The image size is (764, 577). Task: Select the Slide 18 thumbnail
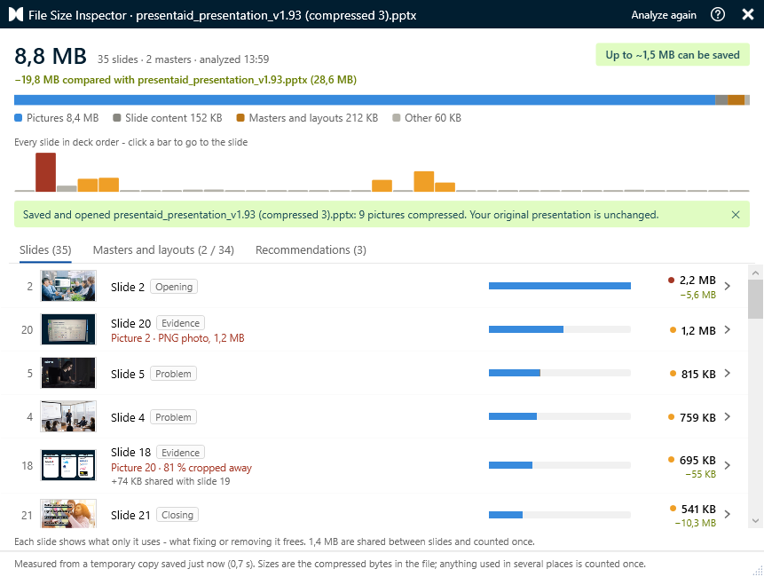coord(68,465)
